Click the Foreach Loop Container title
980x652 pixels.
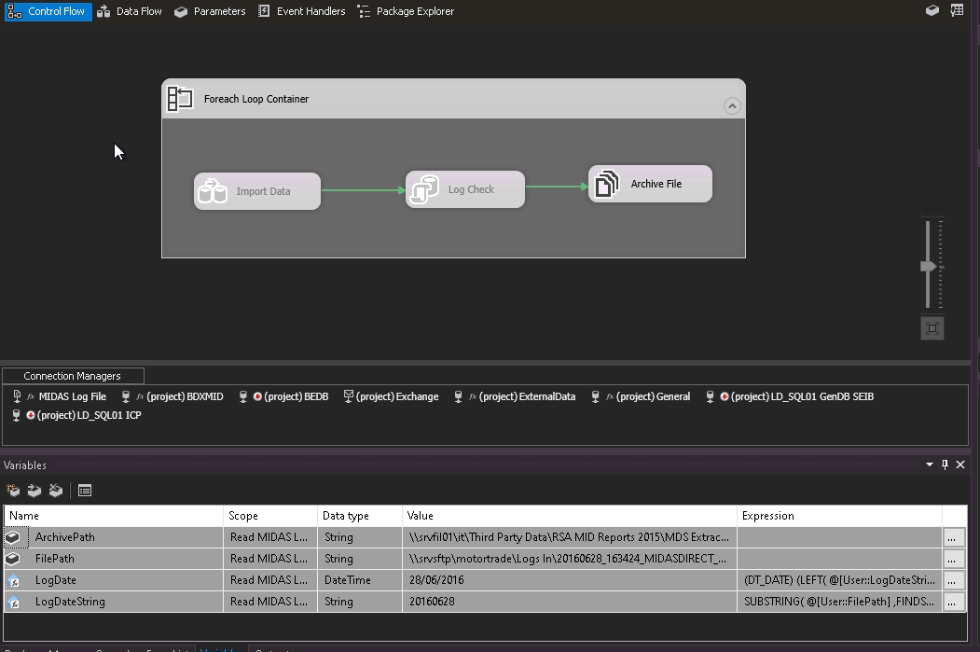[256, 99]
